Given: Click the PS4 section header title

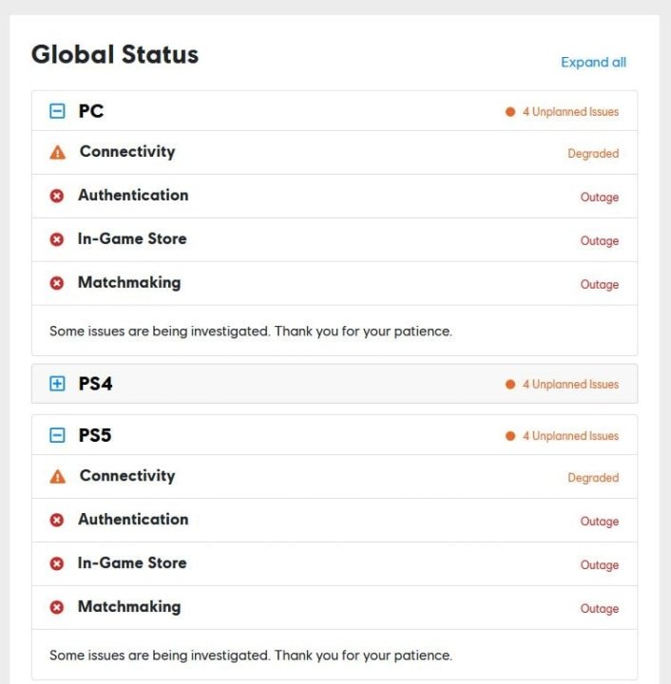Looking at the screenshot, I should click(x=96, y=384).
